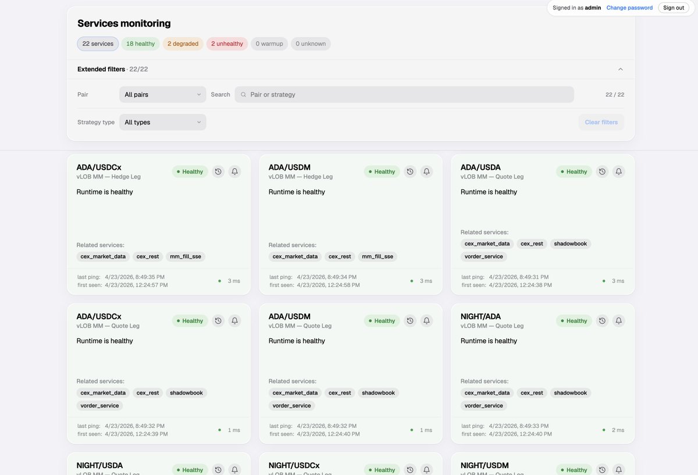Select cex_market_data chip in ADA/USDM Hedge Leg card
Screen dimensions: 698x475
click(295, 256)
